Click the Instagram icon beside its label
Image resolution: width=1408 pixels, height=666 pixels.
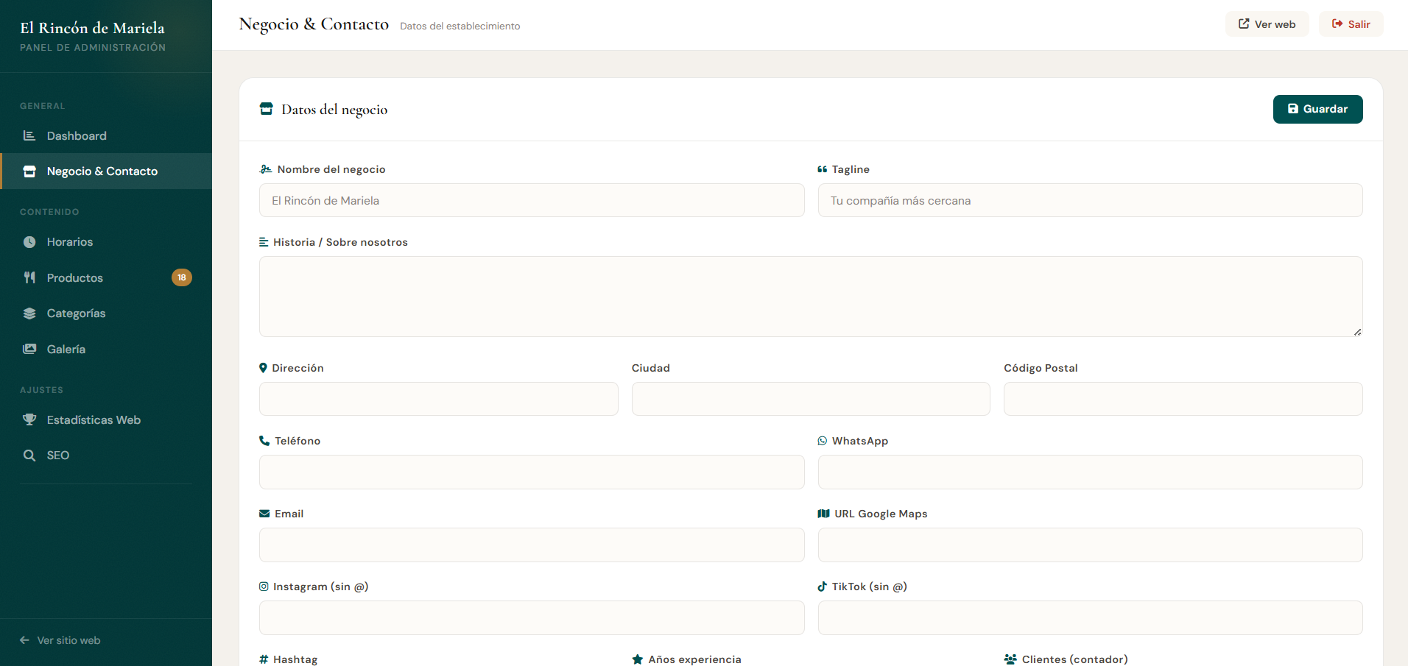pos(264,587)
